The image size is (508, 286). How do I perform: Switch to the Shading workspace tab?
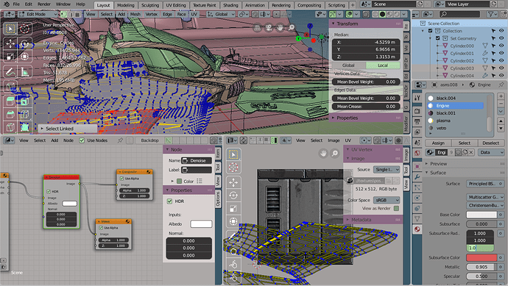coord(230,5)
